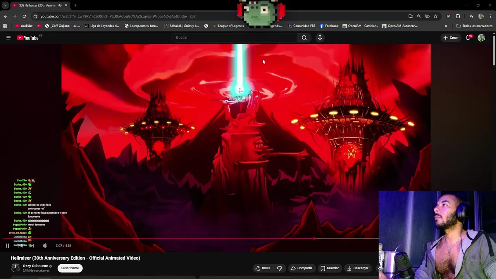Screen dimensions: 496x279
Task: Open tab search dropdown arrow
Action: pos(5,5)
